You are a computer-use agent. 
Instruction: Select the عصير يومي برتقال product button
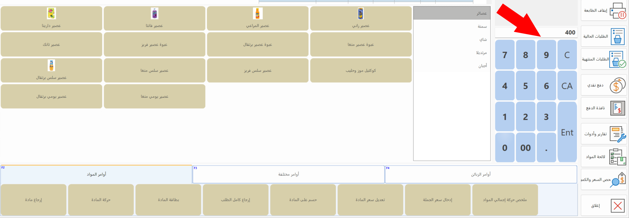(x=51, y=96)
